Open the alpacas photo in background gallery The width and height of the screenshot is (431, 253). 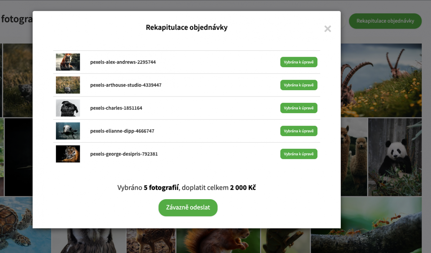[x=354, y=157]
